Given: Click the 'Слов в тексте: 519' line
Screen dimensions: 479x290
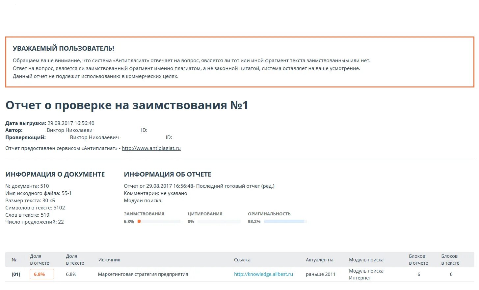Looking at the screenshot, I should click(x=27, y=215).
